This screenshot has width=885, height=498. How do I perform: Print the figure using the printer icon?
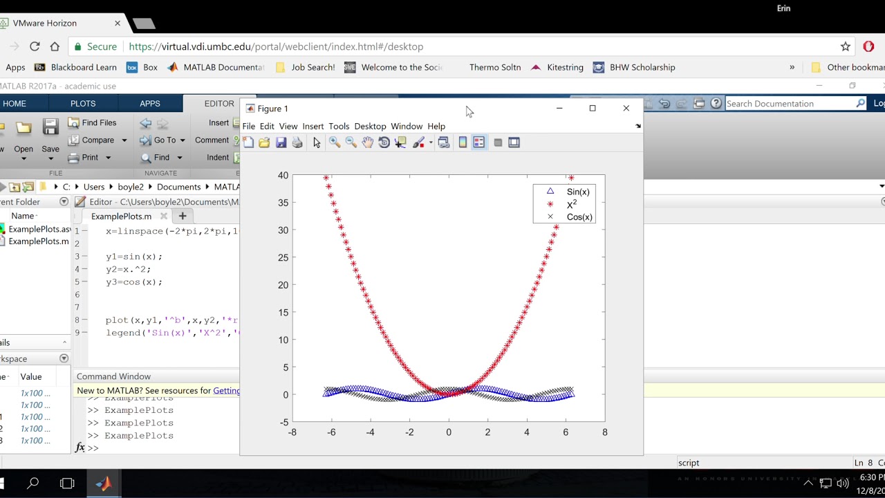point(297,142)
